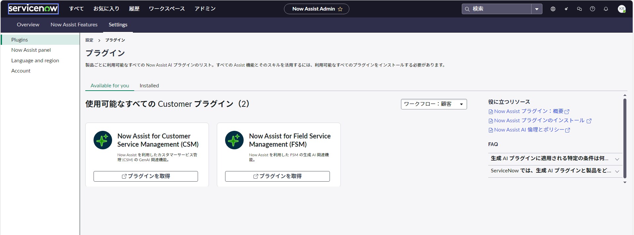The image size is (634, 235).
Task: Get the FSM plugin with プラグインを取得
Action: point(277,176)
